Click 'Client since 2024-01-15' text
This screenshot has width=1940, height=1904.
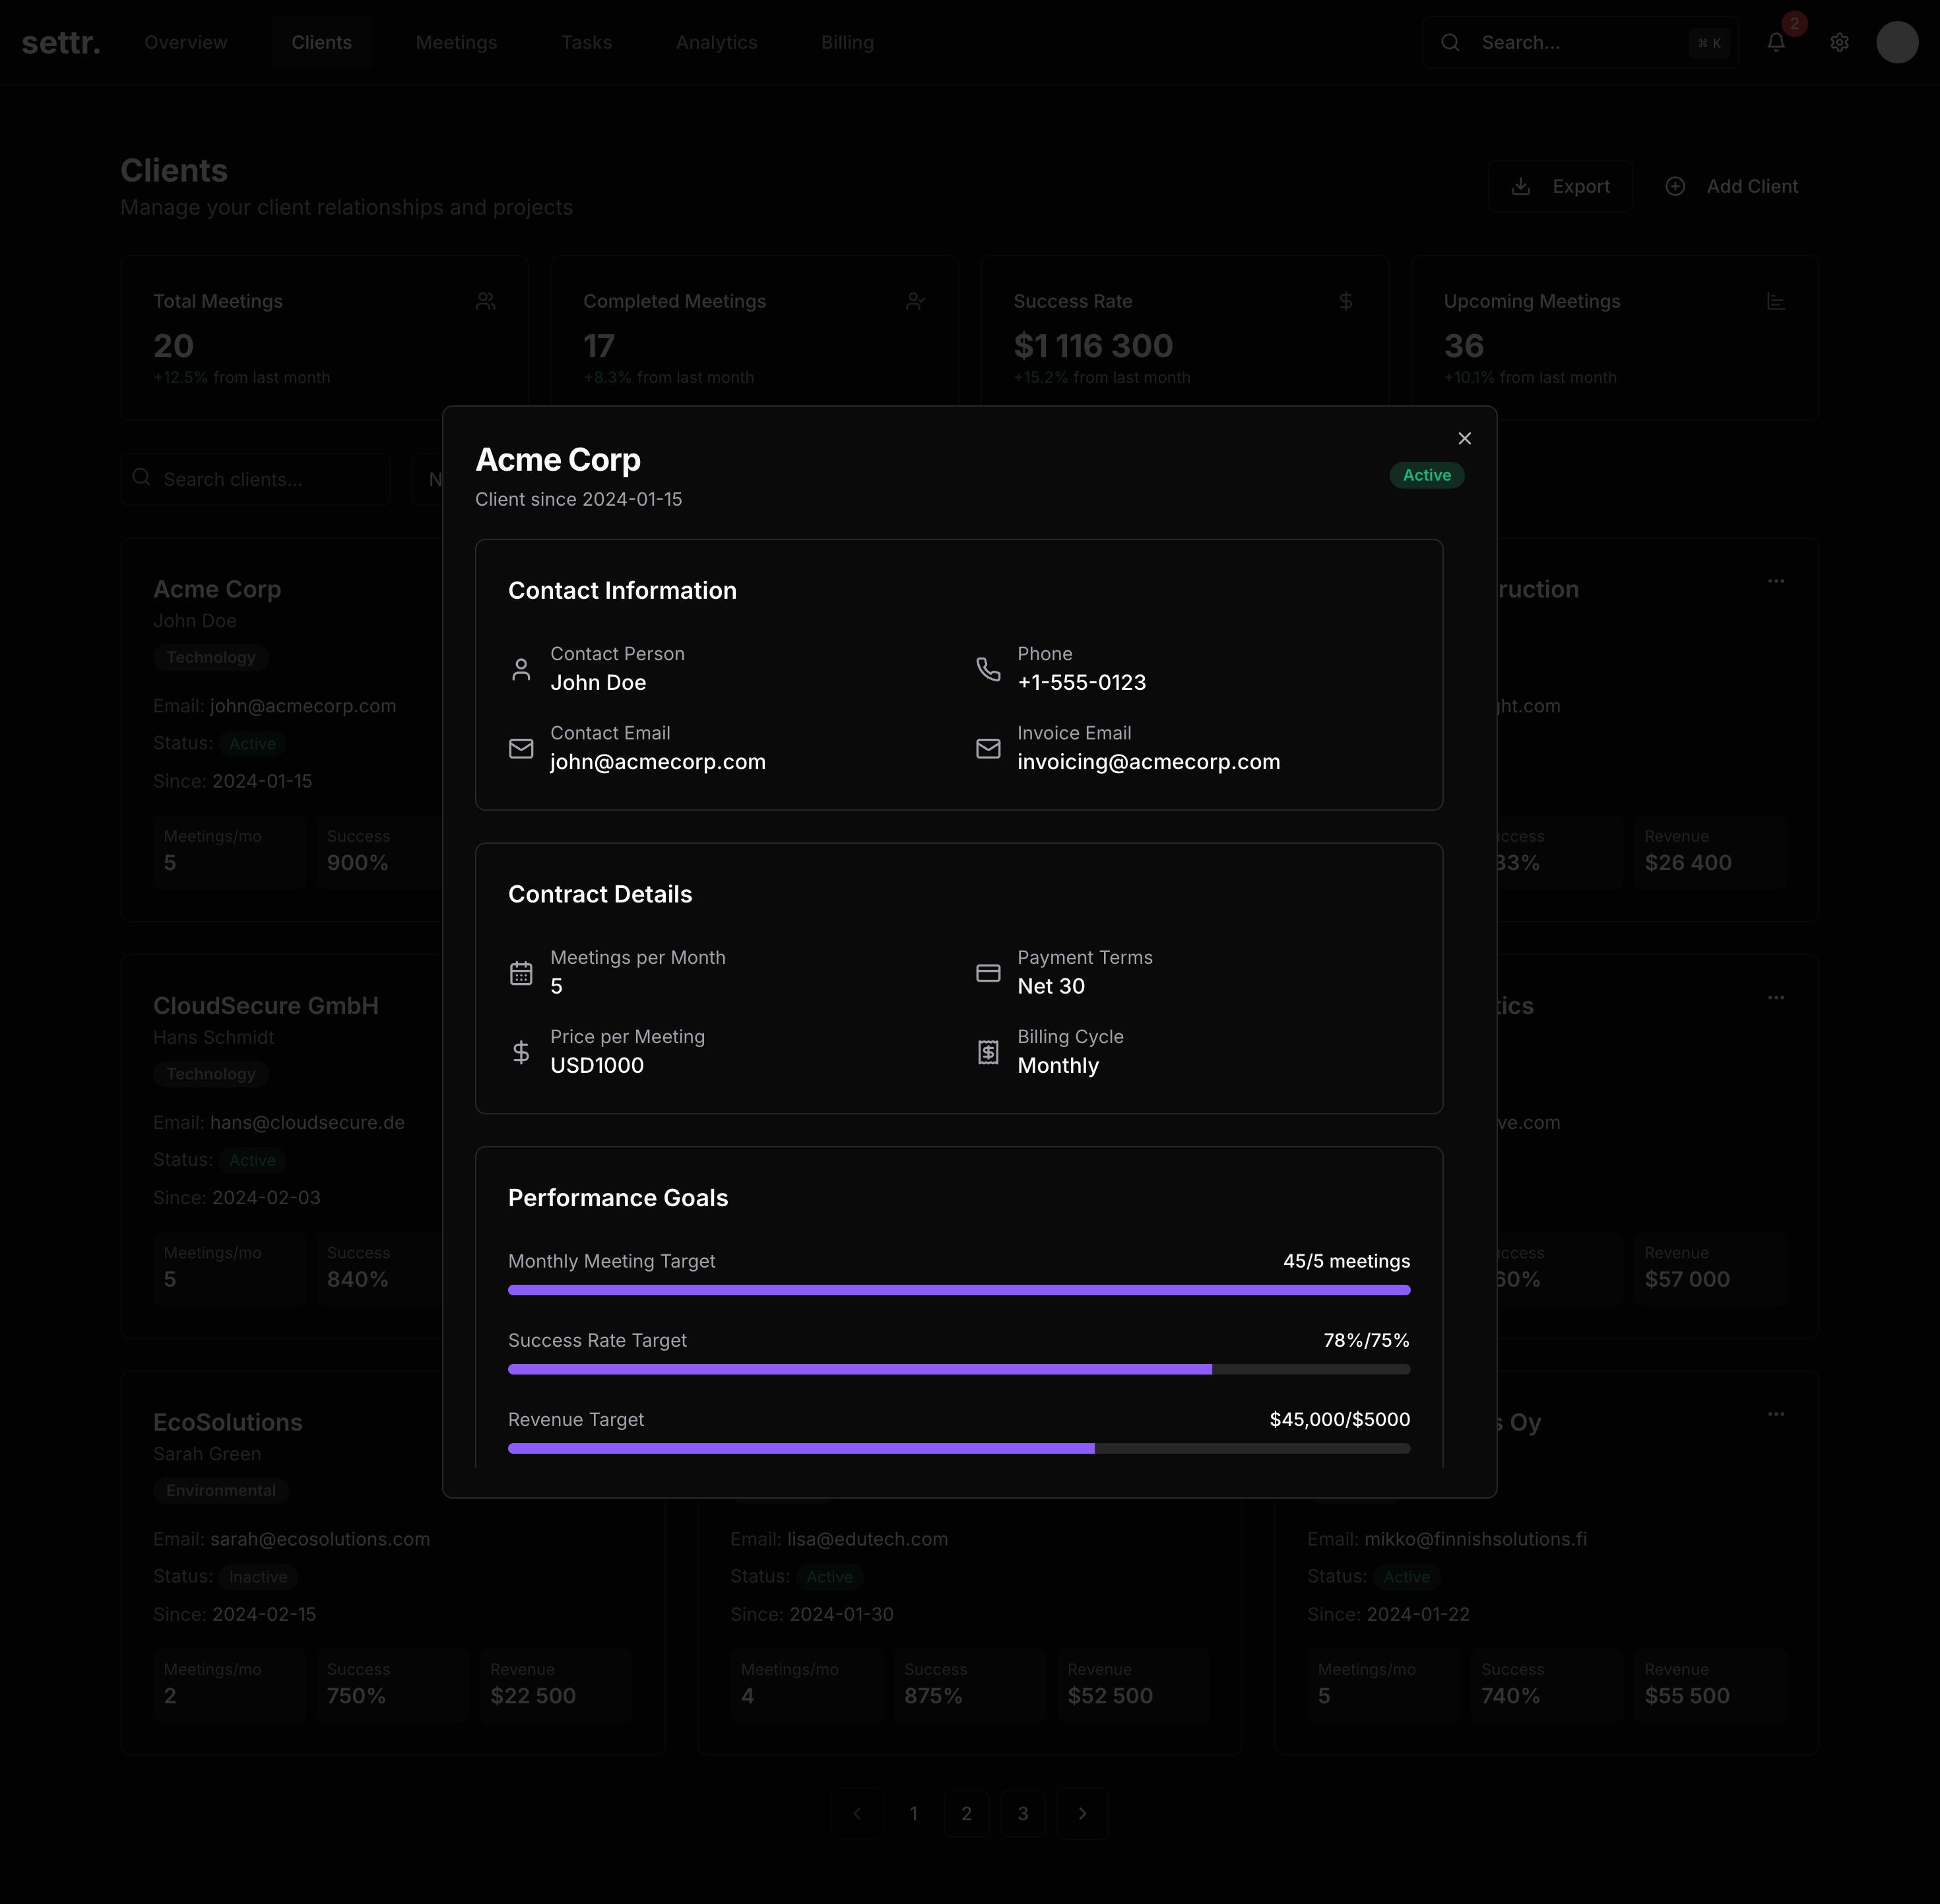pyautogui.click(x=579, y=499)
